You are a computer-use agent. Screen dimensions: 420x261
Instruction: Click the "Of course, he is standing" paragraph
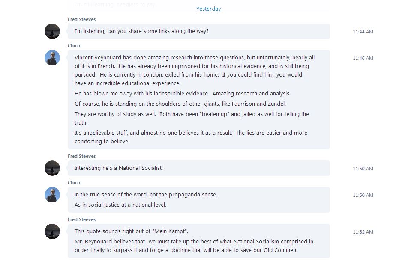click(180, 104)
